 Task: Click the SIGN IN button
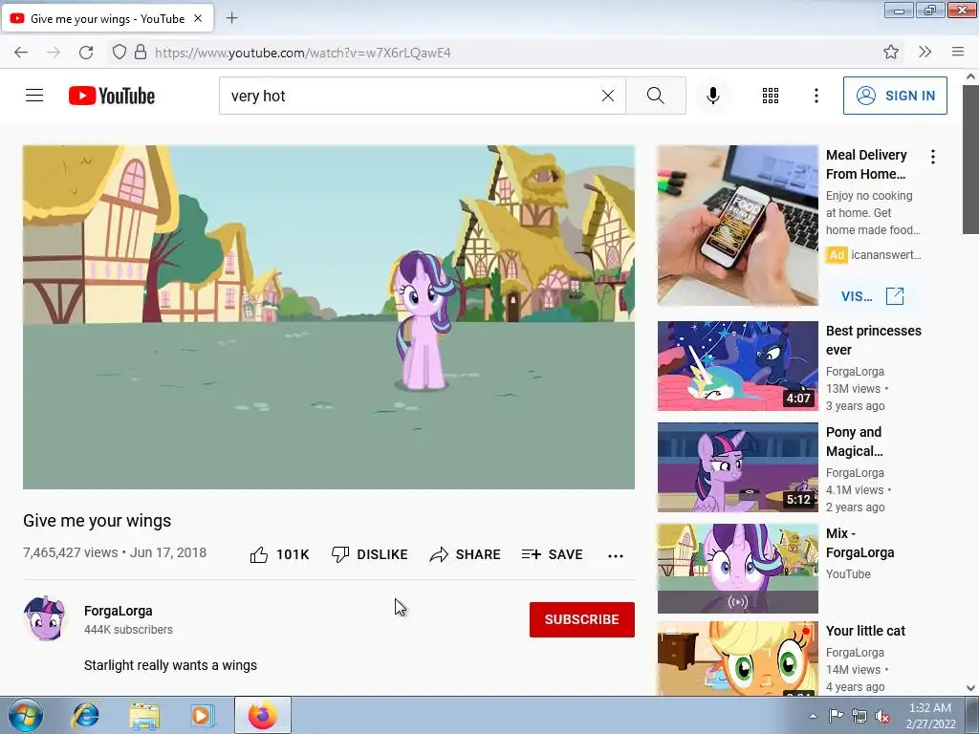[895, 96]
